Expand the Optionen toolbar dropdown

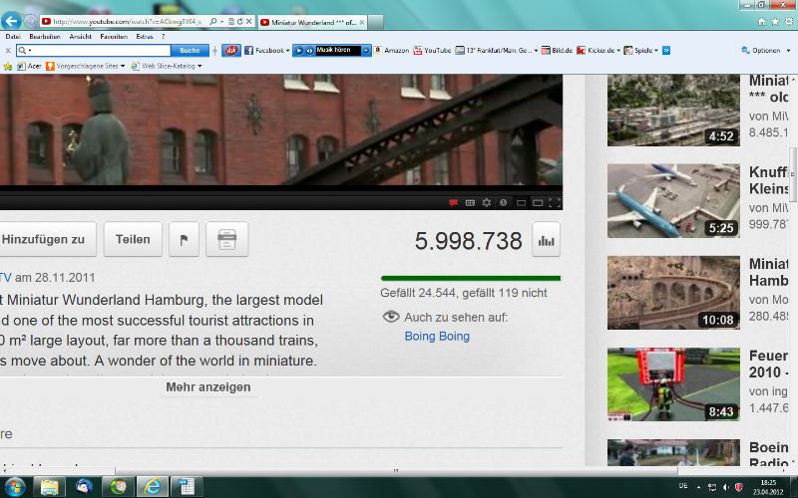point(764,50)
